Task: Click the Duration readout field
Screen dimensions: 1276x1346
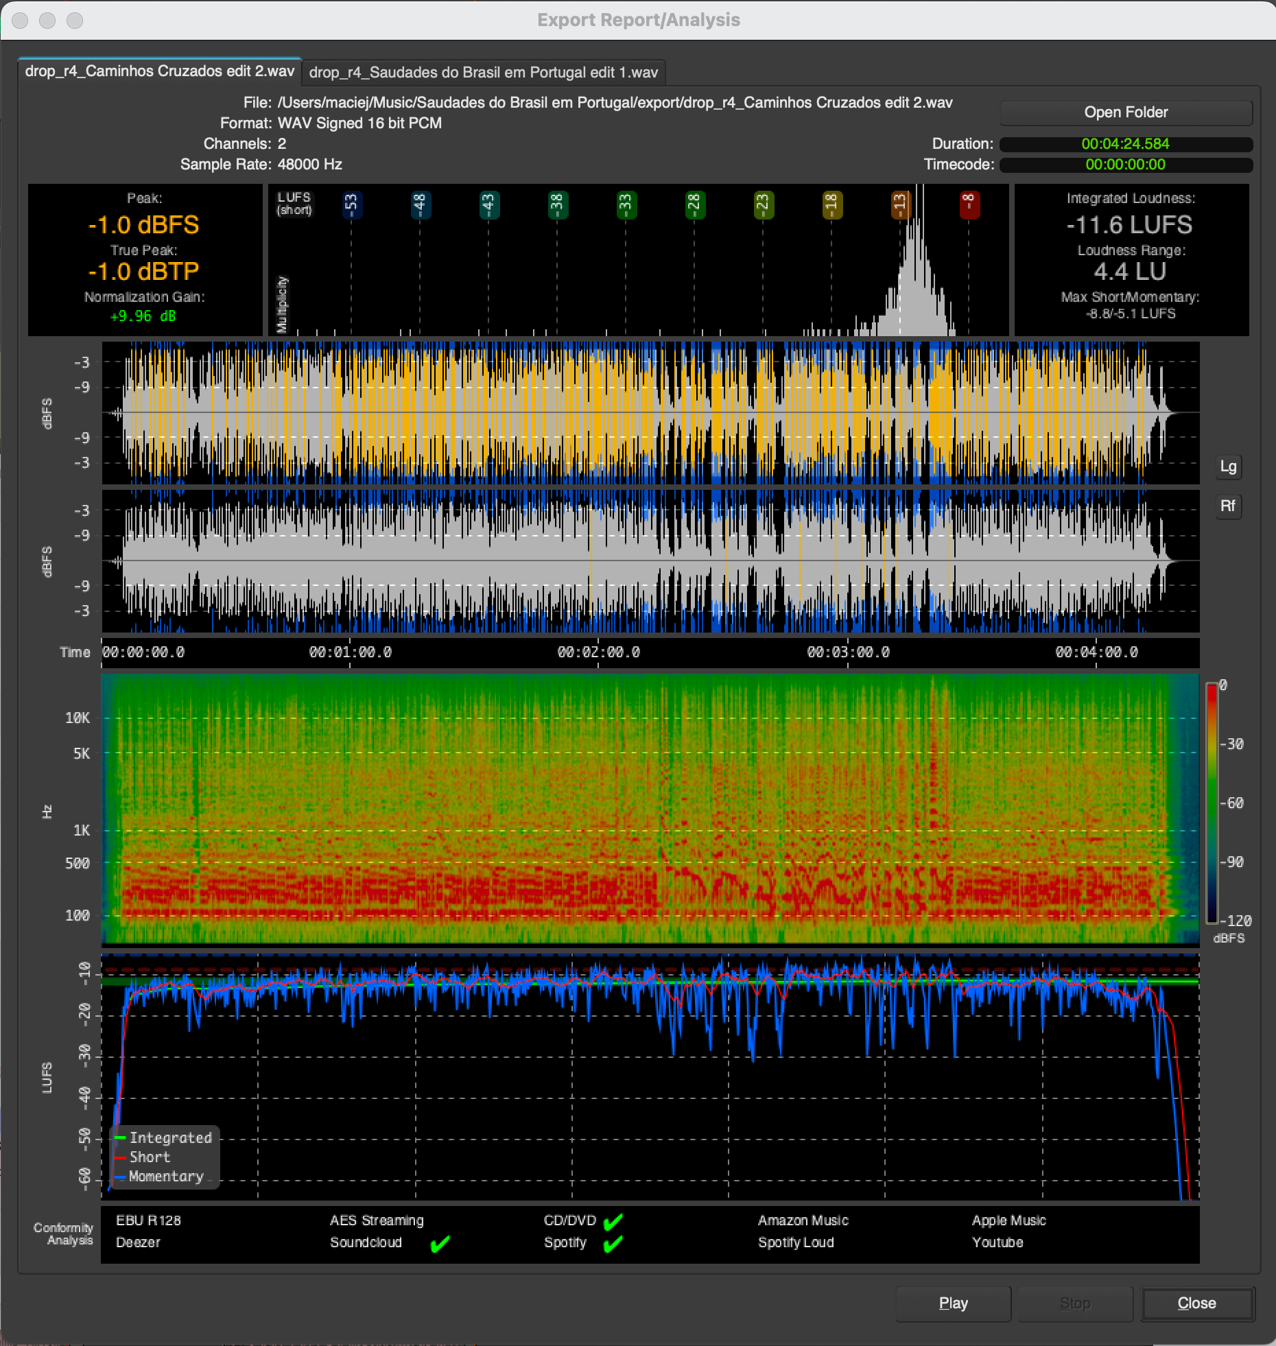Action: point(1125,144)
